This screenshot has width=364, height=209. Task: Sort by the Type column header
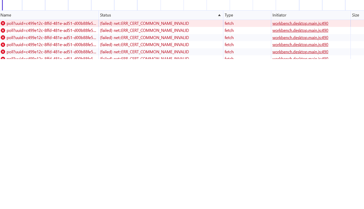point(228,15)
